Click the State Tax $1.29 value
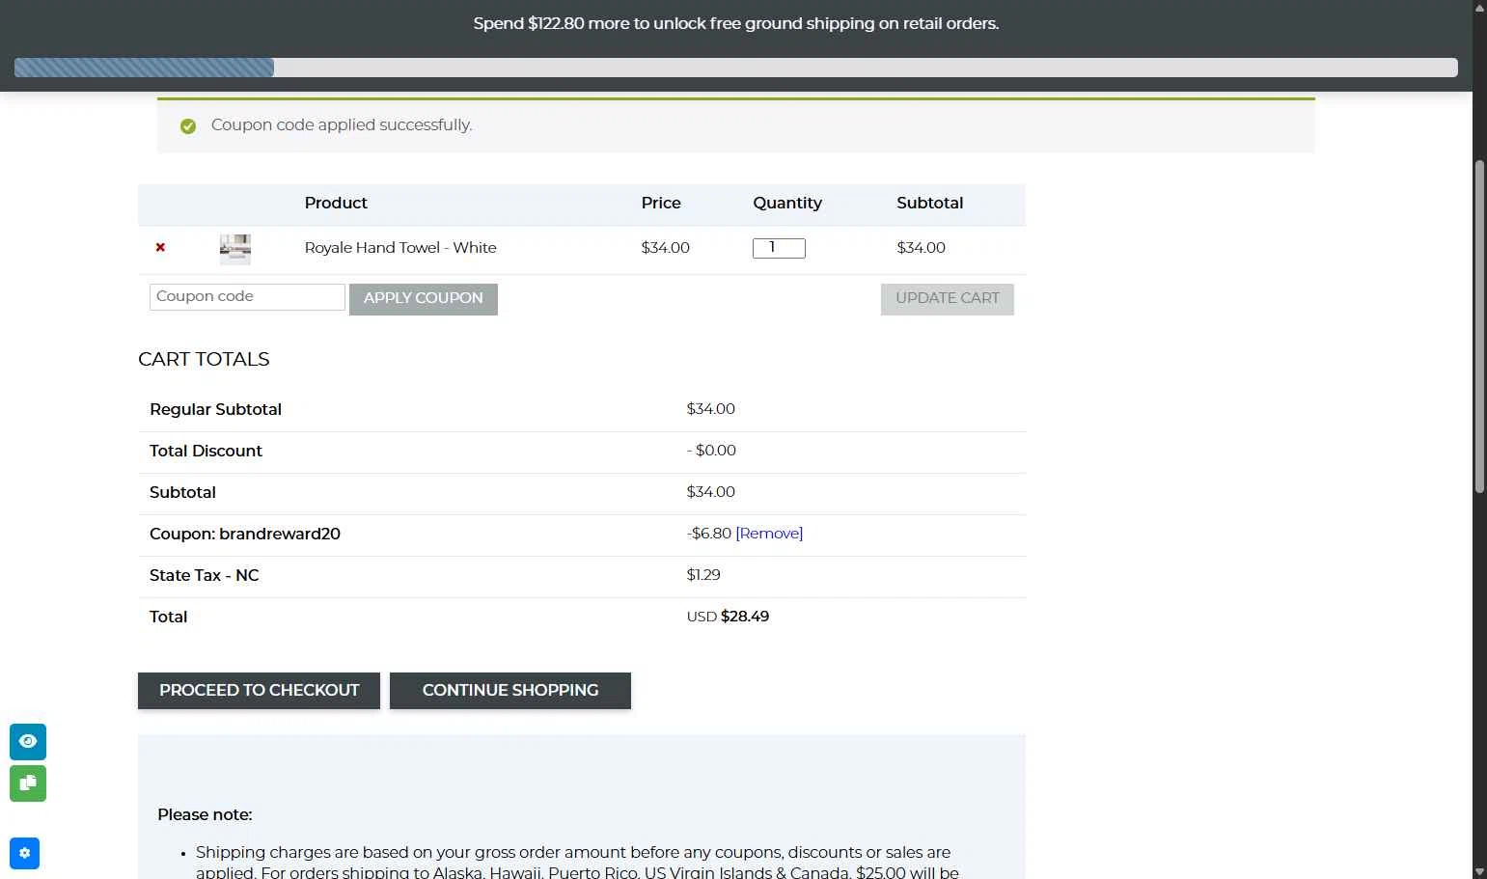Image resolution: width=1487 pixels, height=879 pixels. [x=703, y=575]
